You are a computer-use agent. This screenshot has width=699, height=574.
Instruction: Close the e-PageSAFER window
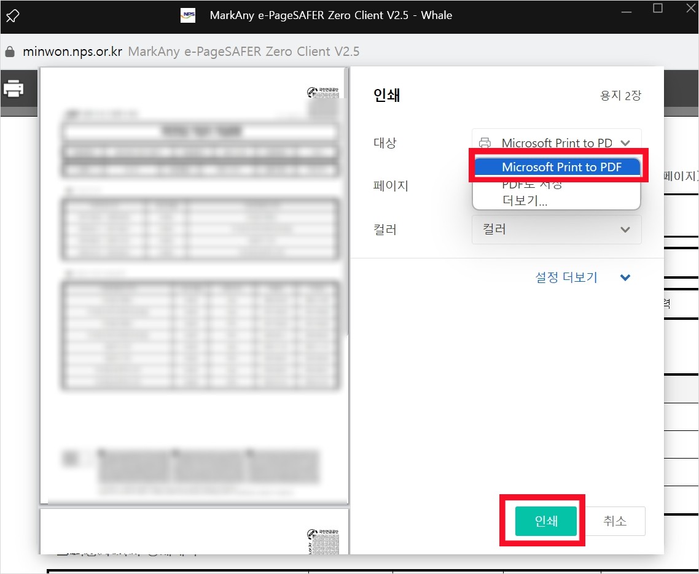coord(690,8)
